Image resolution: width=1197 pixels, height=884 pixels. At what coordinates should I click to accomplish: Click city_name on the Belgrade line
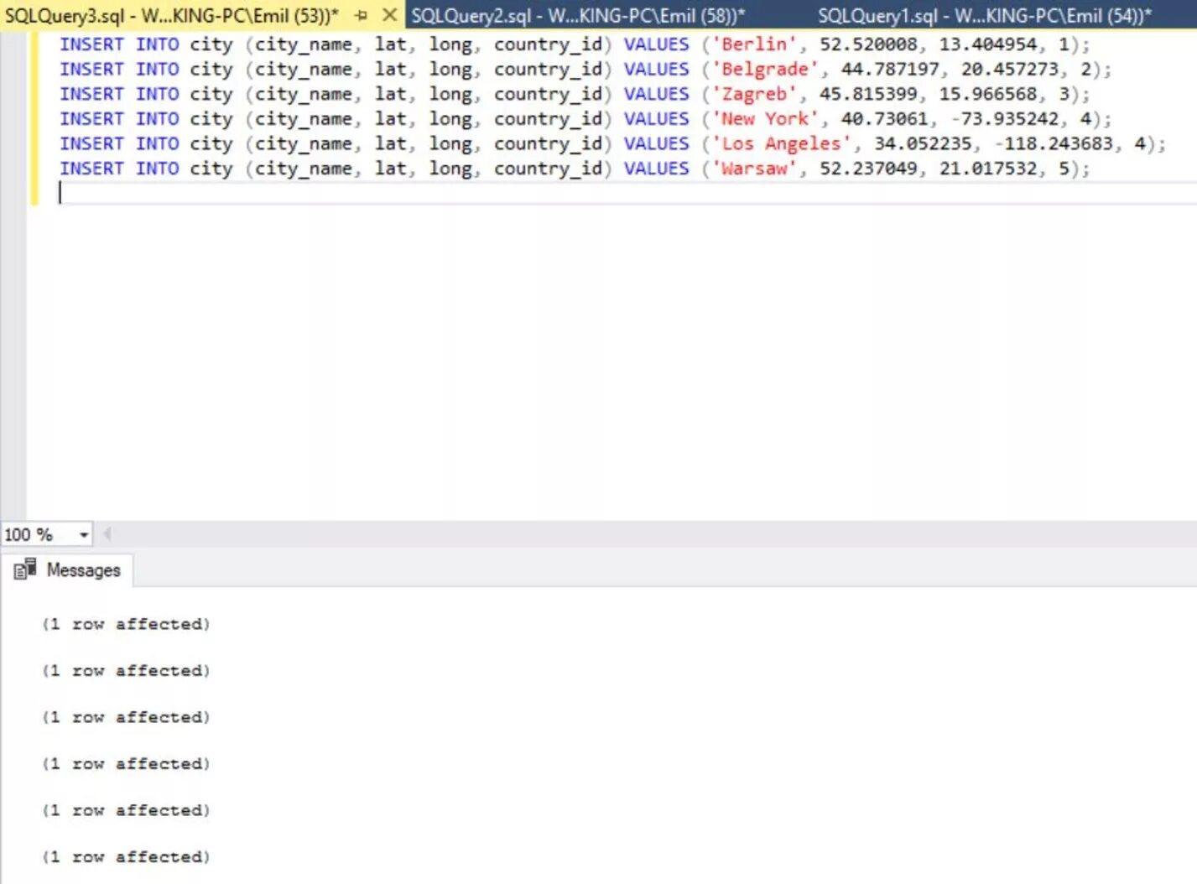click(x=303, y=70)
